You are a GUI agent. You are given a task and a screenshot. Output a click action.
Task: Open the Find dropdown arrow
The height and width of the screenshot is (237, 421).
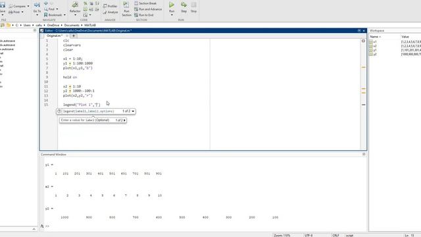click(57, 9)
